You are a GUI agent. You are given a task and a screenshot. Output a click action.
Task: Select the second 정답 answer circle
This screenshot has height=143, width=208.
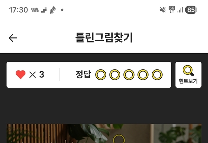[x=115, y=75]
